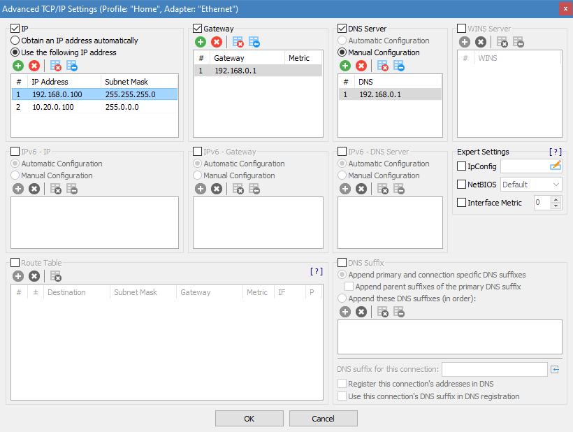
Task: Click add icon in WINS Server section
Action: [465, 42]
